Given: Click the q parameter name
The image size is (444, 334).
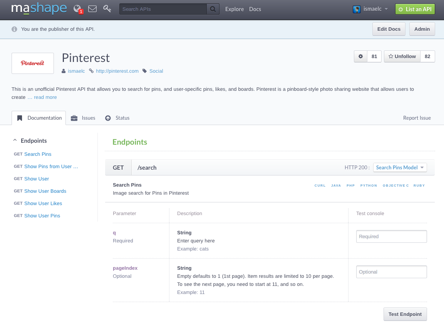Looking at the screenshot, I should [114, 233].
